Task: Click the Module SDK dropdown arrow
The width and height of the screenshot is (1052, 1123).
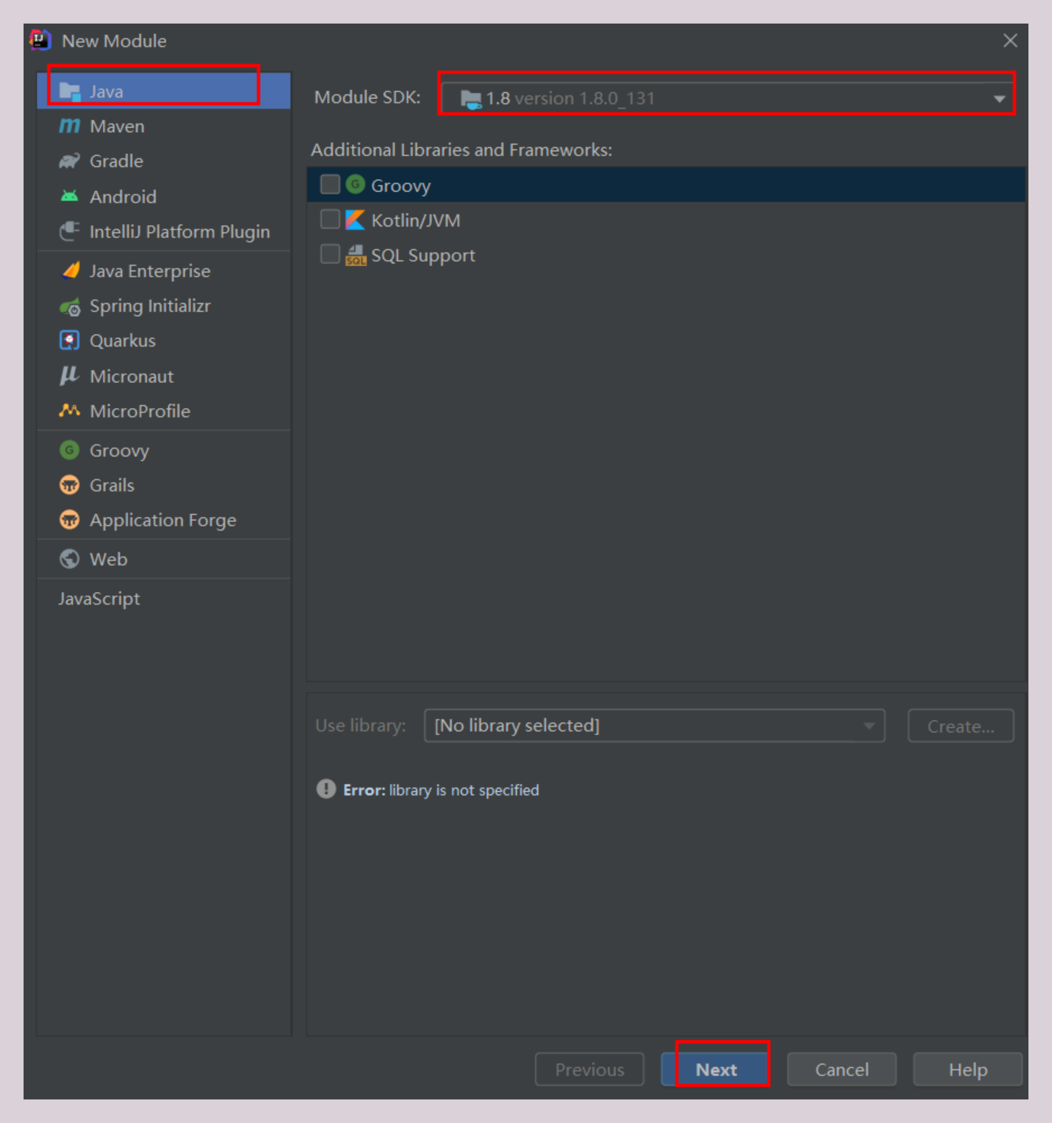Action: (999, 99)
